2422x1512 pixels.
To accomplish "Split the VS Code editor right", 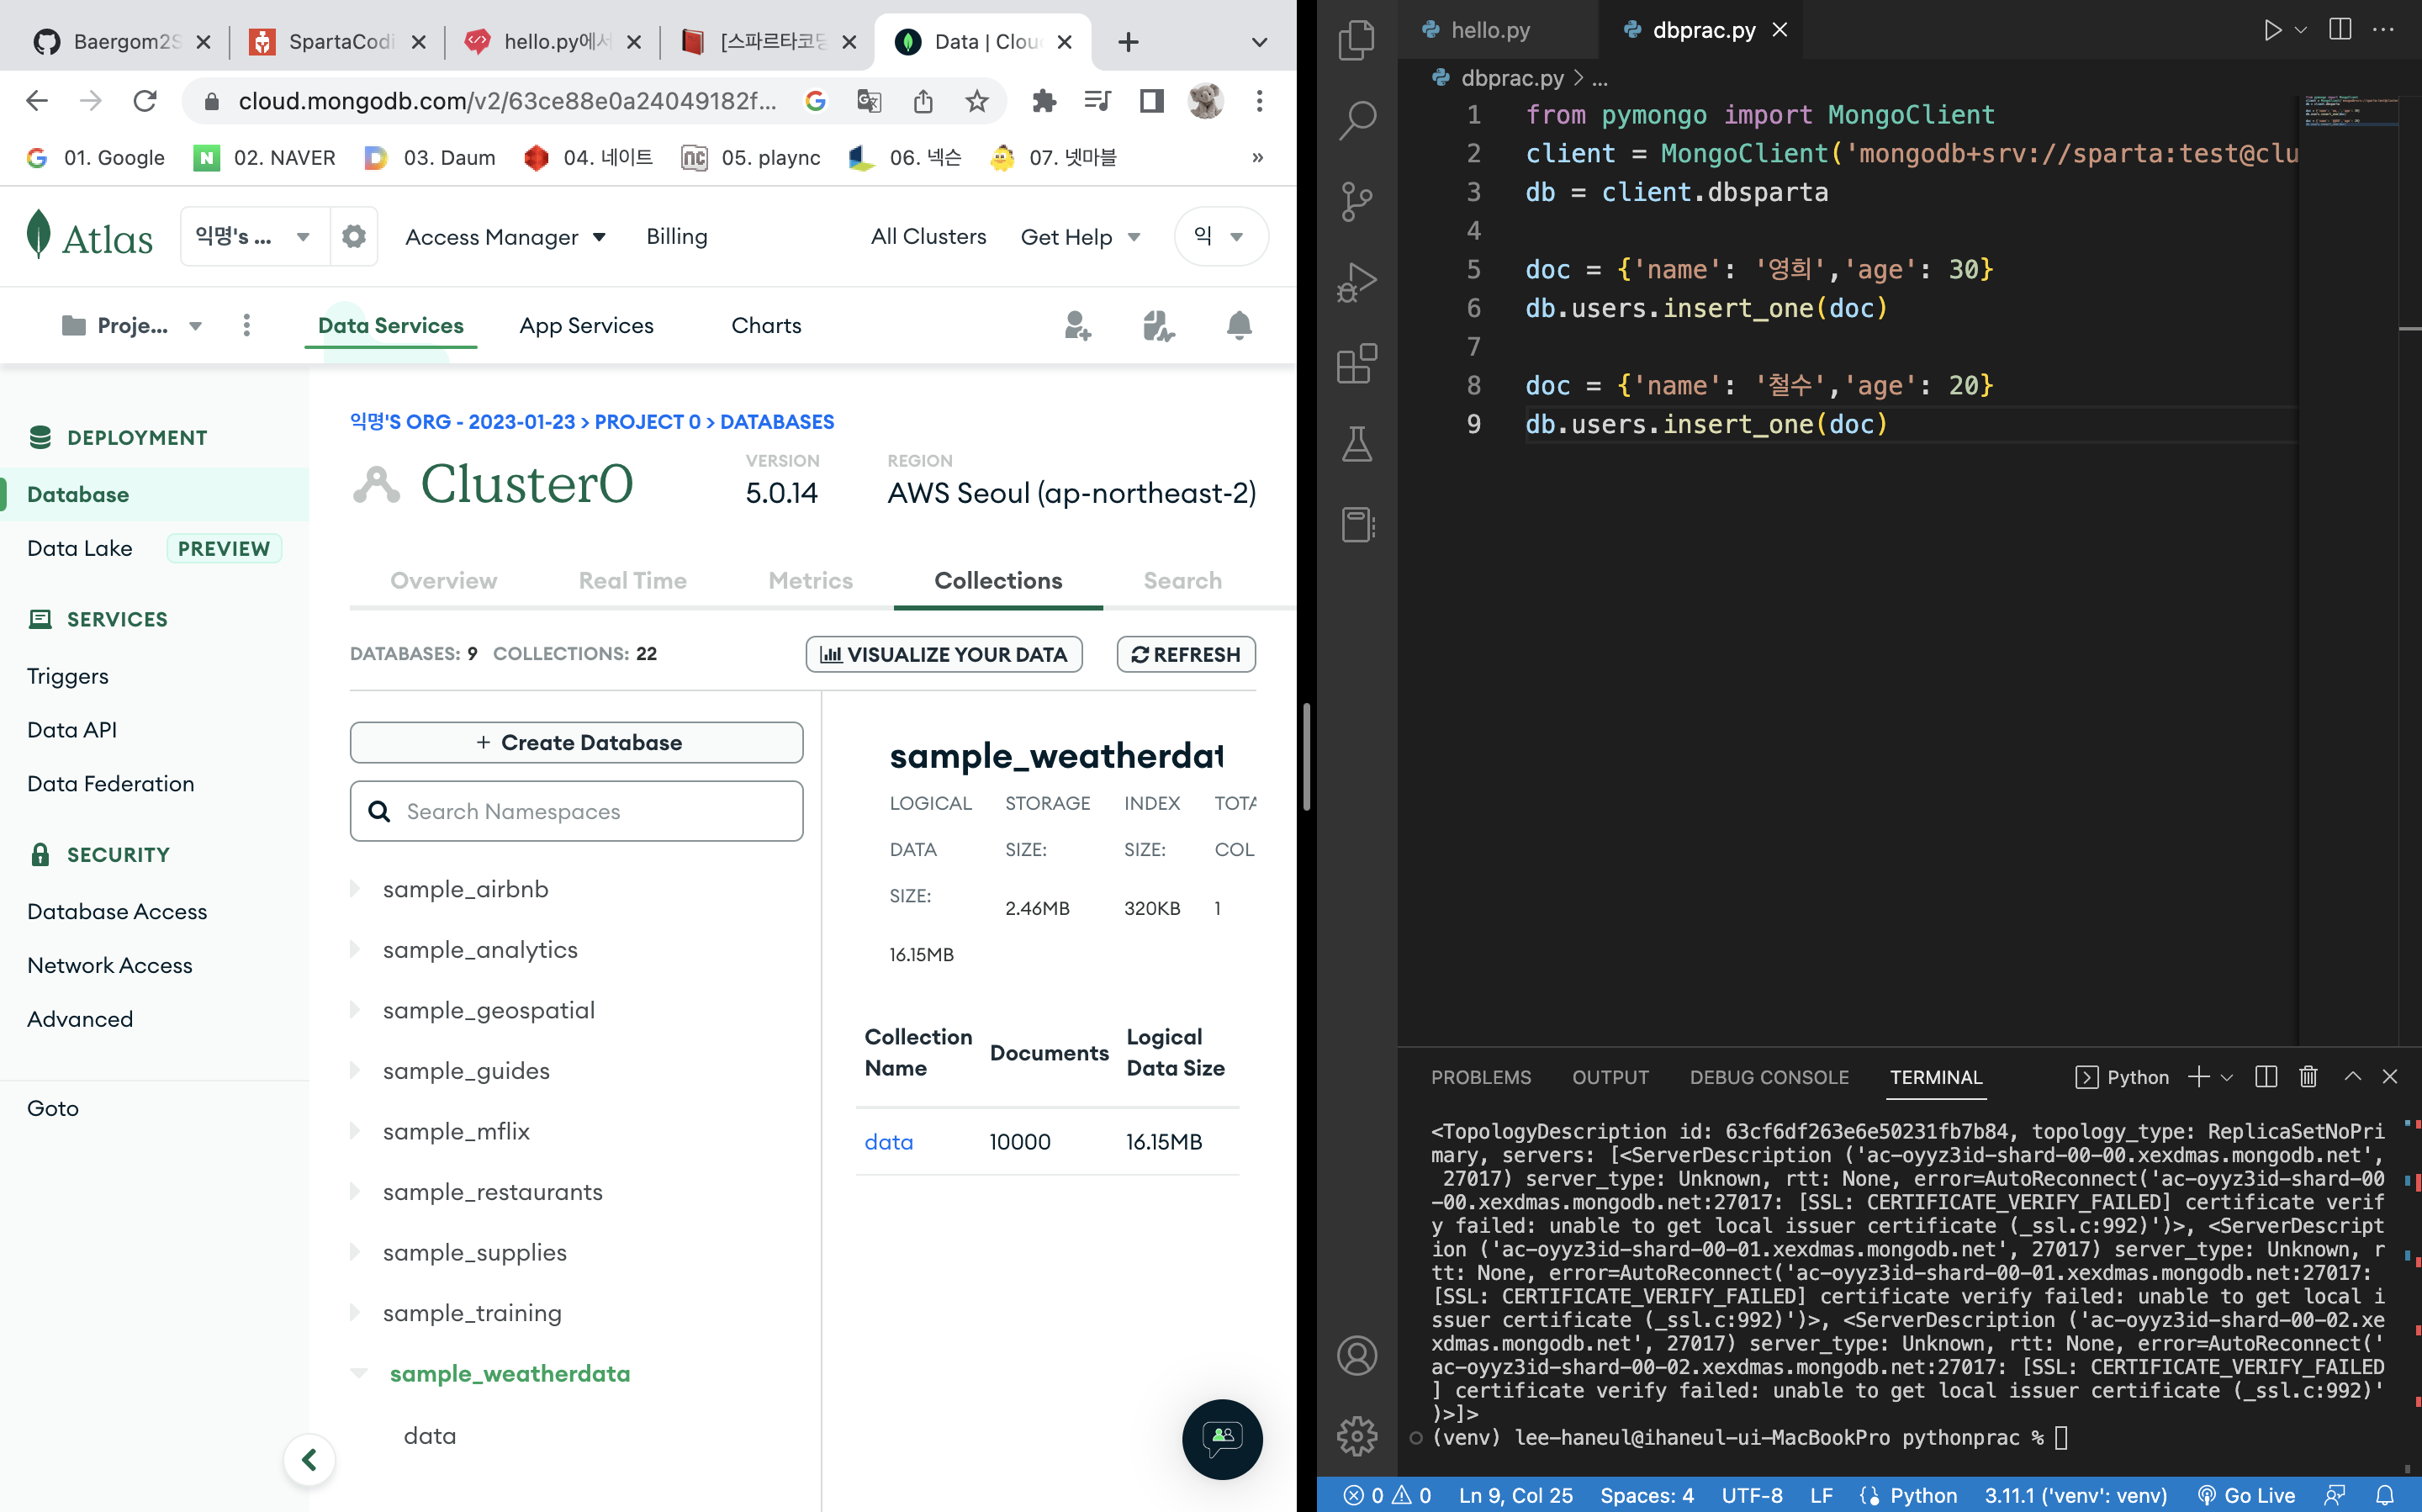I will tap(2340, 30).
